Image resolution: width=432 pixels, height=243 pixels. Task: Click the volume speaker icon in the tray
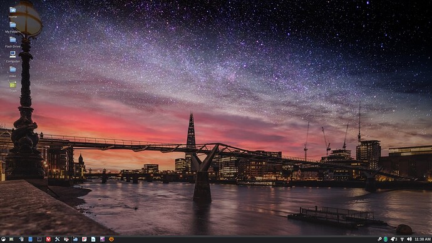409,239
